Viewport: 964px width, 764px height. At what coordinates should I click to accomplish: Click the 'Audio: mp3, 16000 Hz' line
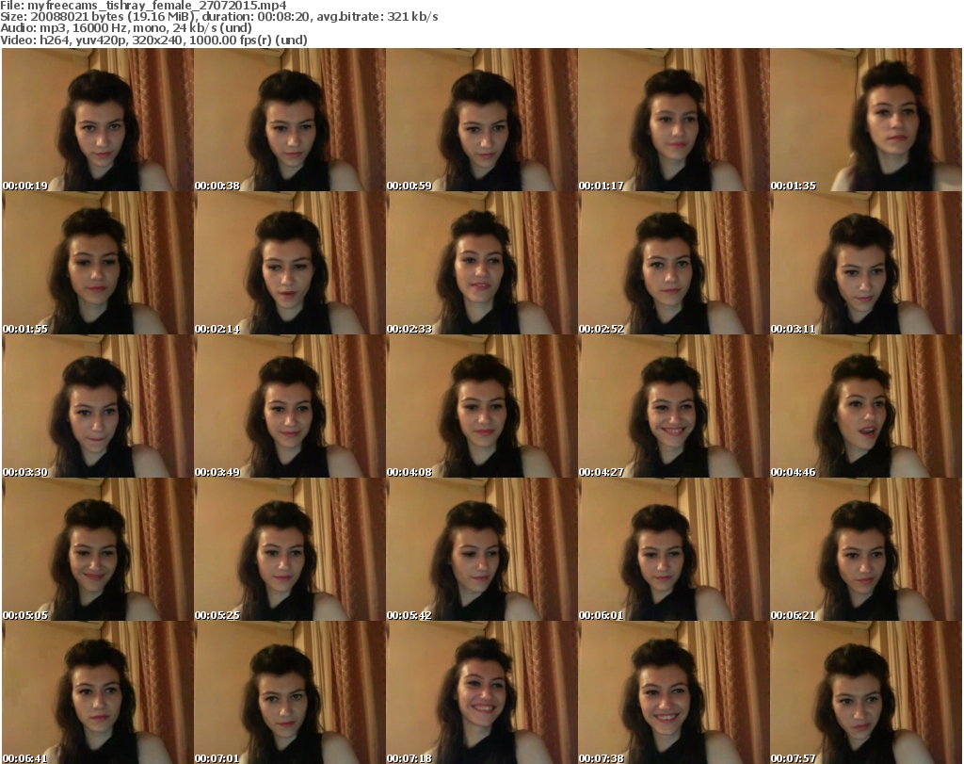126,28
